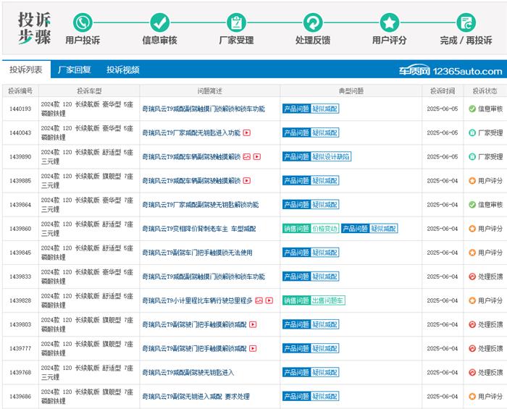Play video icon for complaint 1439777
The height and width of the screenshot is (409, 507).
click(x=253, y=348)
